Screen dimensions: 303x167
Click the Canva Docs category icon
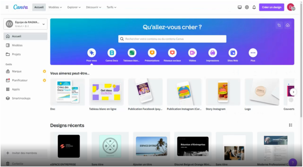tap(112, 53)
